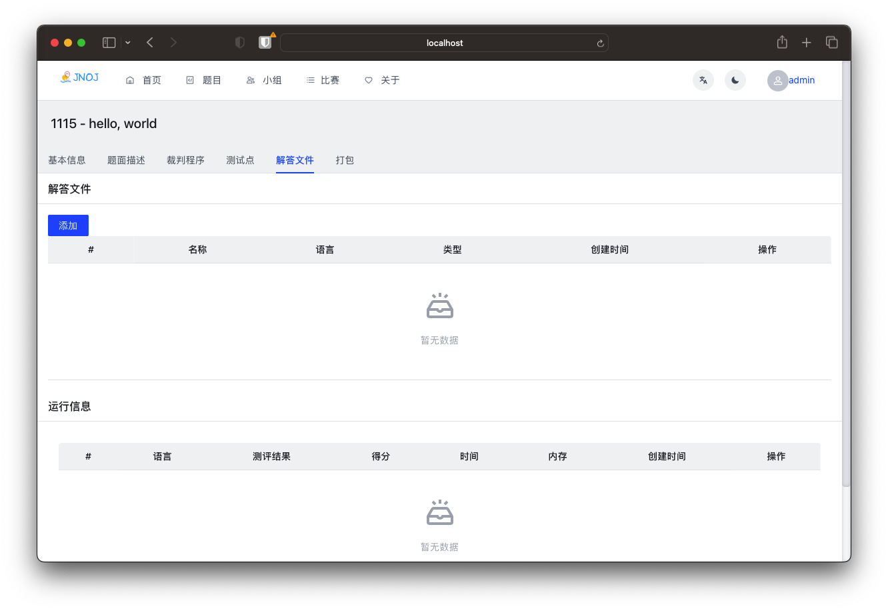Open a new tab with plus icon

point(806,43)
